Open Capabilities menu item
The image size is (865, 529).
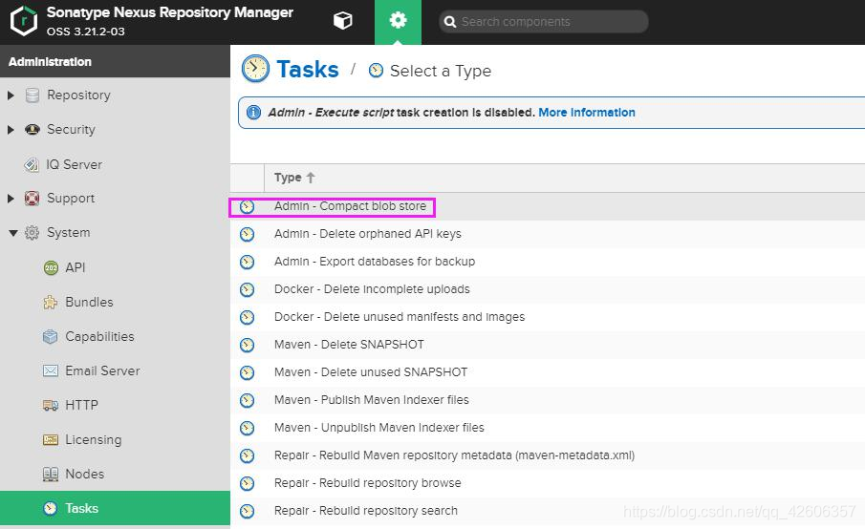99,337
